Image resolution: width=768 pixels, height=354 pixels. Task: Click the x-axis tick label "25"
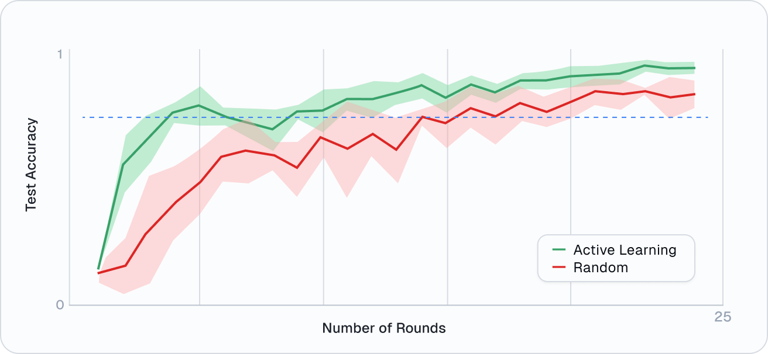point(722,317)
